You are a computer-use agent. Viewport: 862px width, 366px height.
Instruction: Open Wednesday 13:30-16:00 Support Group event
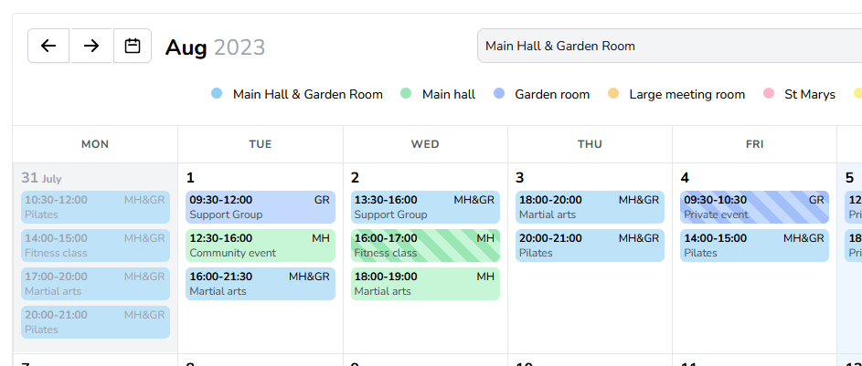[425, 207]
